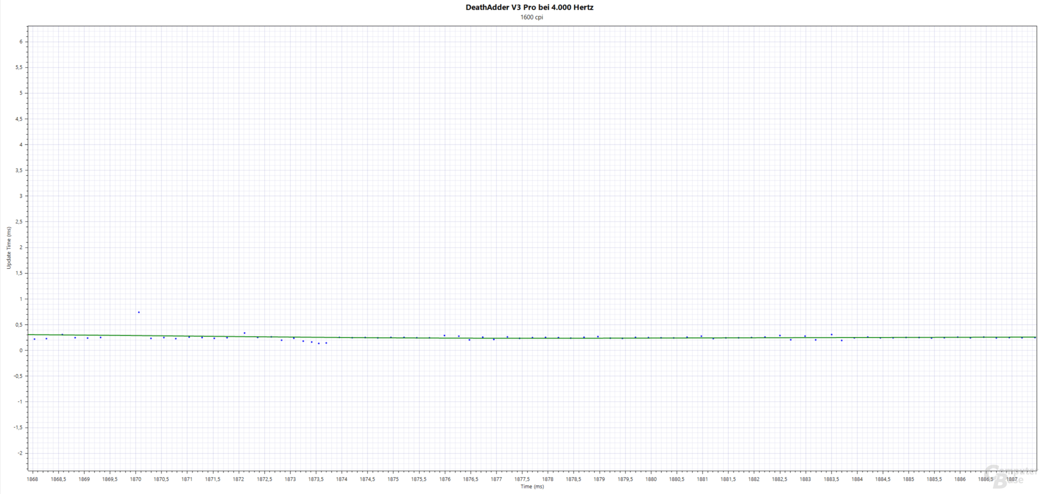Click the y-axis tick label '4'

(x=21, y=145)
